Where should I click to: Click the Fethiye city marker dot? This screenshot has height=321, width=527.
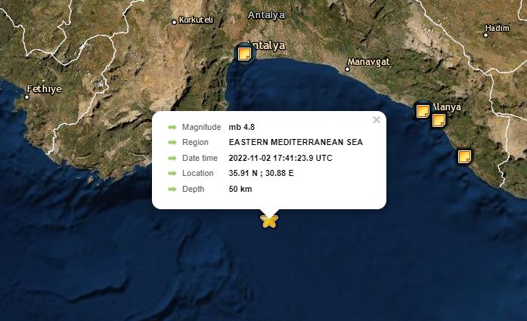27,97
